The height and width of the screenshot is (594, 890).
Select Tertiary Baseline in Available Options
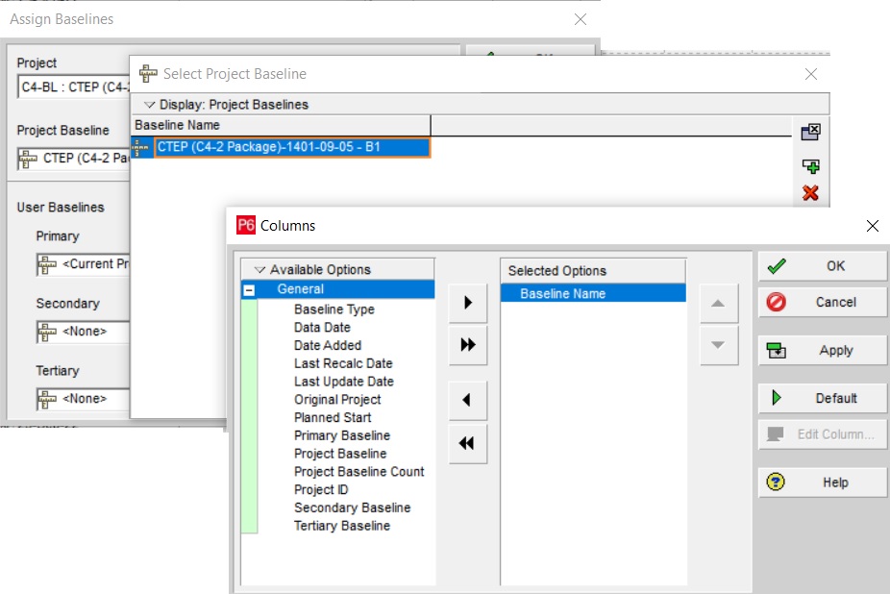(x=342, y=526)
